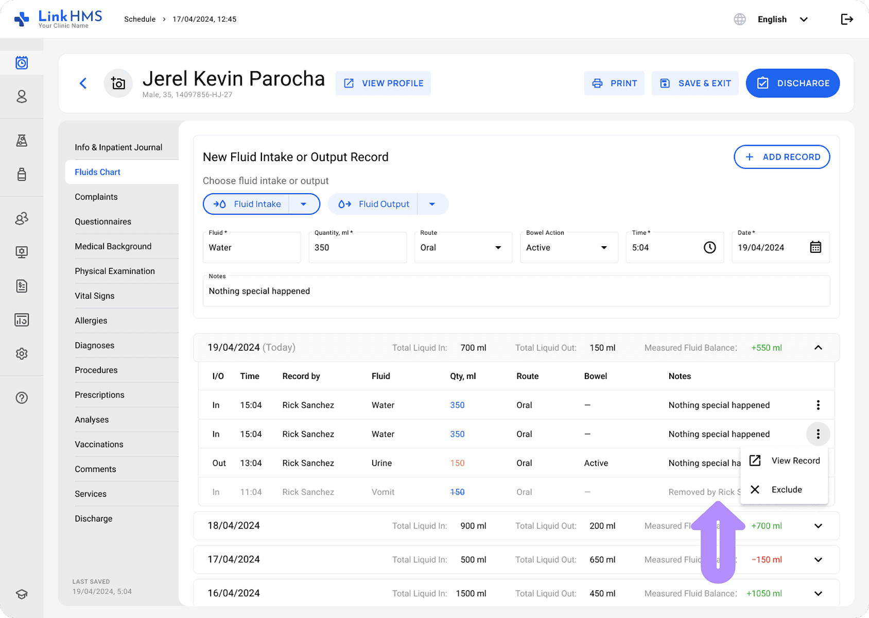
Task: Open the date picker calendar icon
Action: click(815, 248)
